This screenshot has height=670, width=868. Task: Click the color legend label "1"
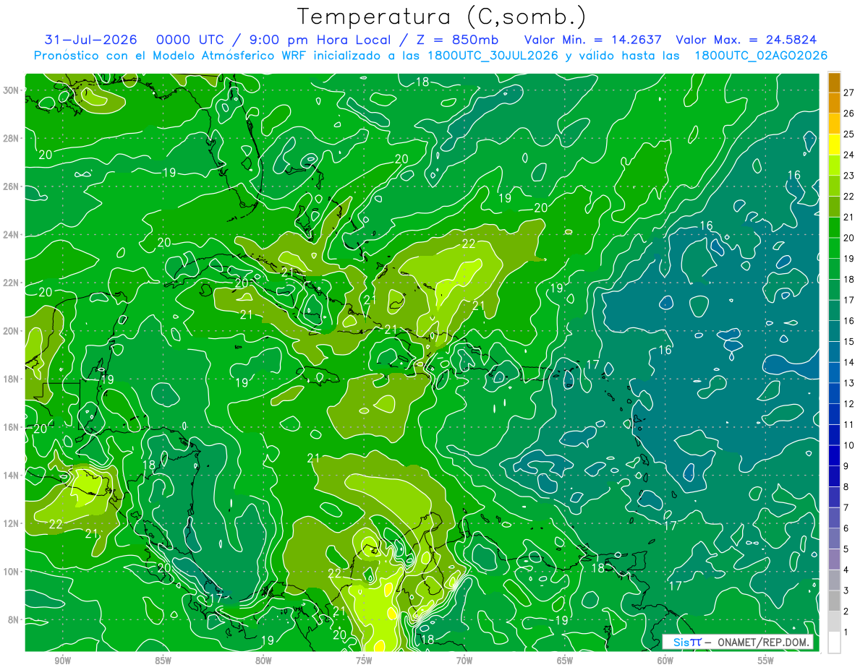(846, 632)
